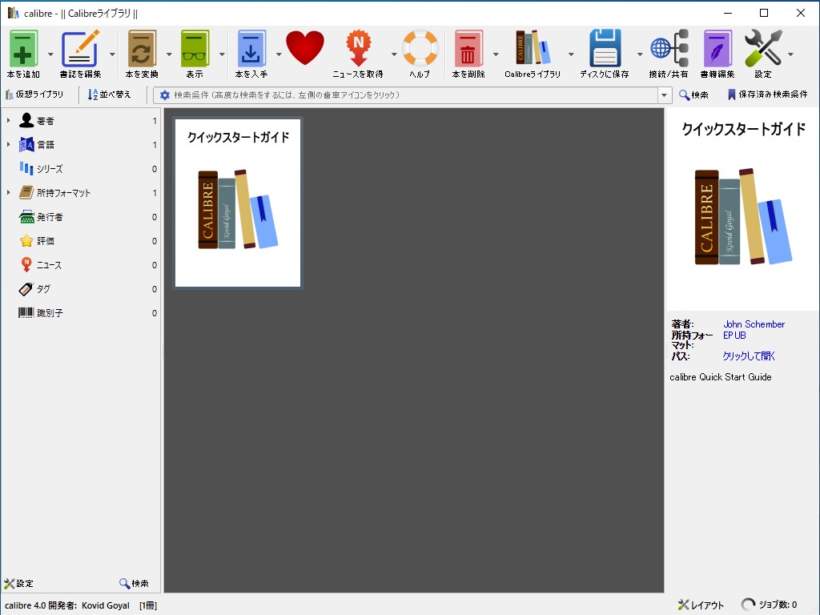Open the 書籍編集 book editor icon
Screen dimensions: 820x615
pyautogui.click(x=717, y=50)
